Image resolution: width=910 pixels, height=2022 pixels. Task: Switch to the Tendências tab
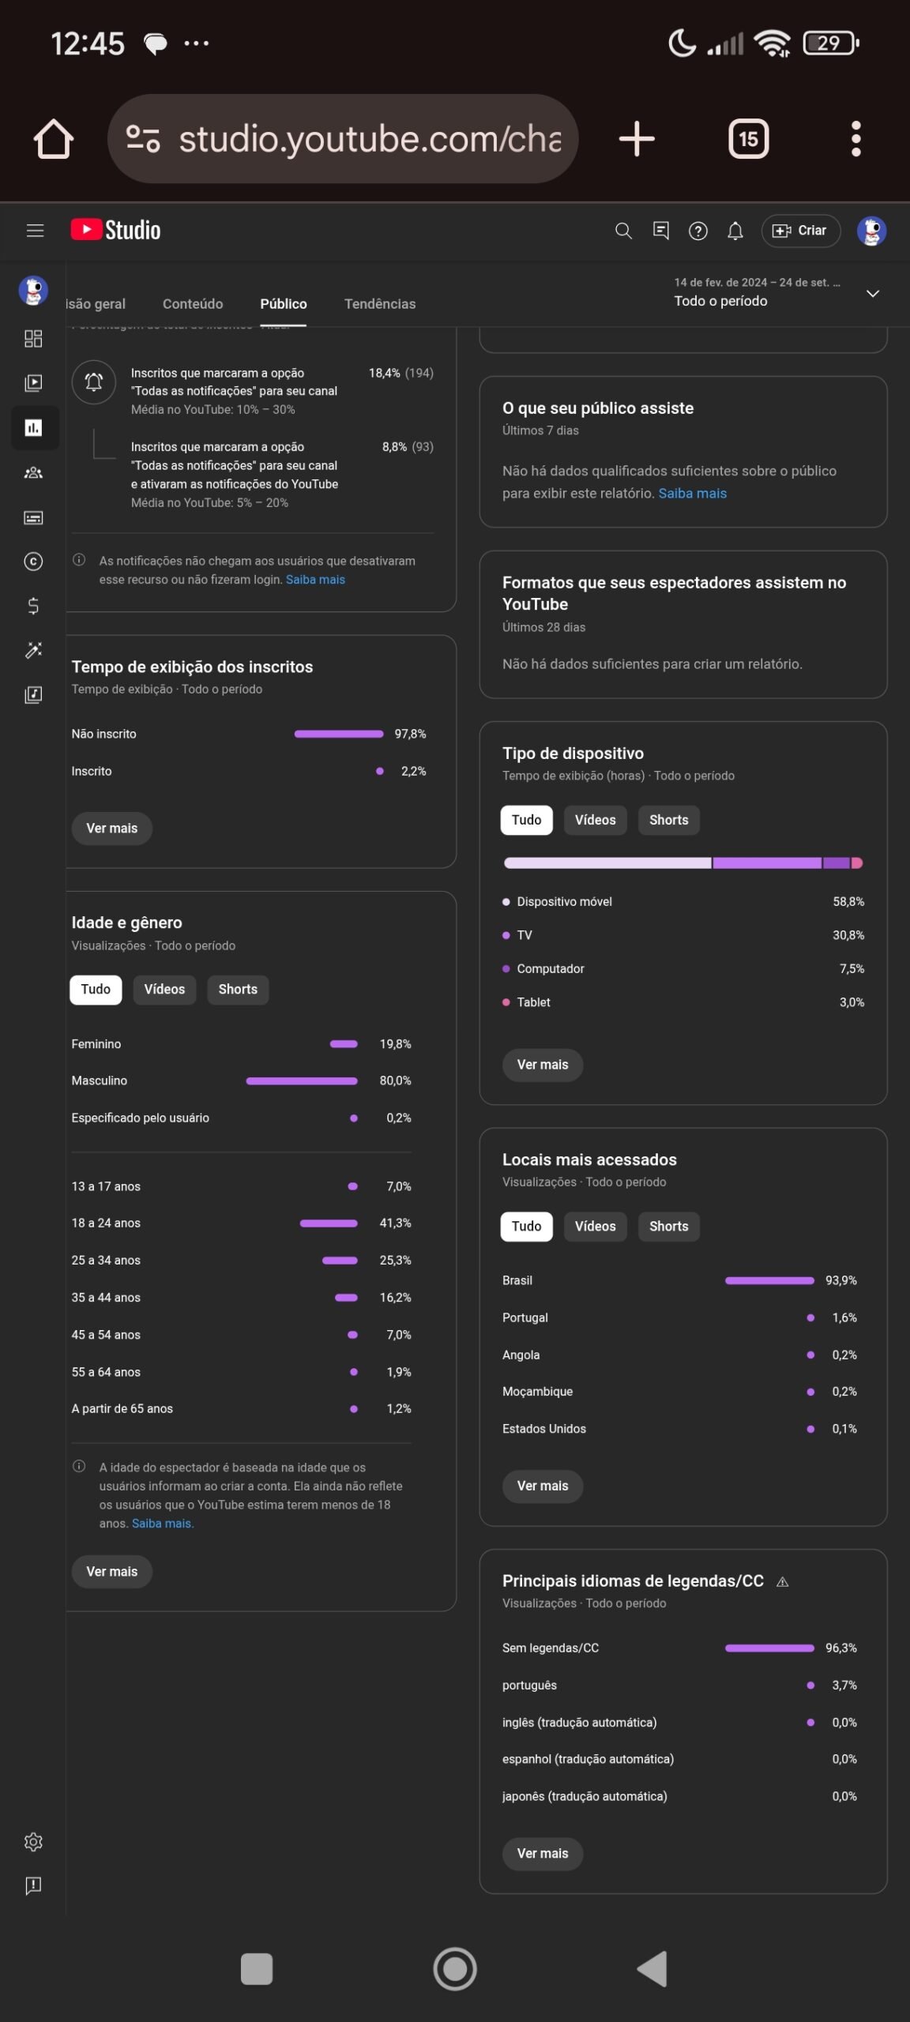click(x=380, y=304)
